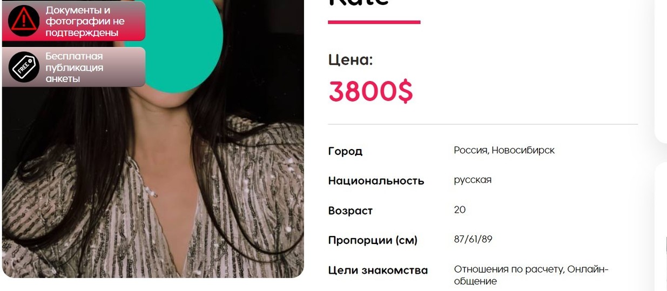Click the FREE price tag icon
The image size is (667, 291).
[x=24, y=67]
